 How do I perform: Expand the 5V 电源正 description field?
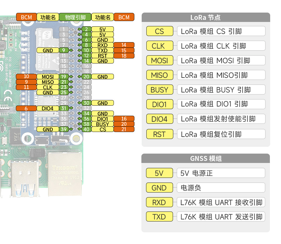[221, 173]
